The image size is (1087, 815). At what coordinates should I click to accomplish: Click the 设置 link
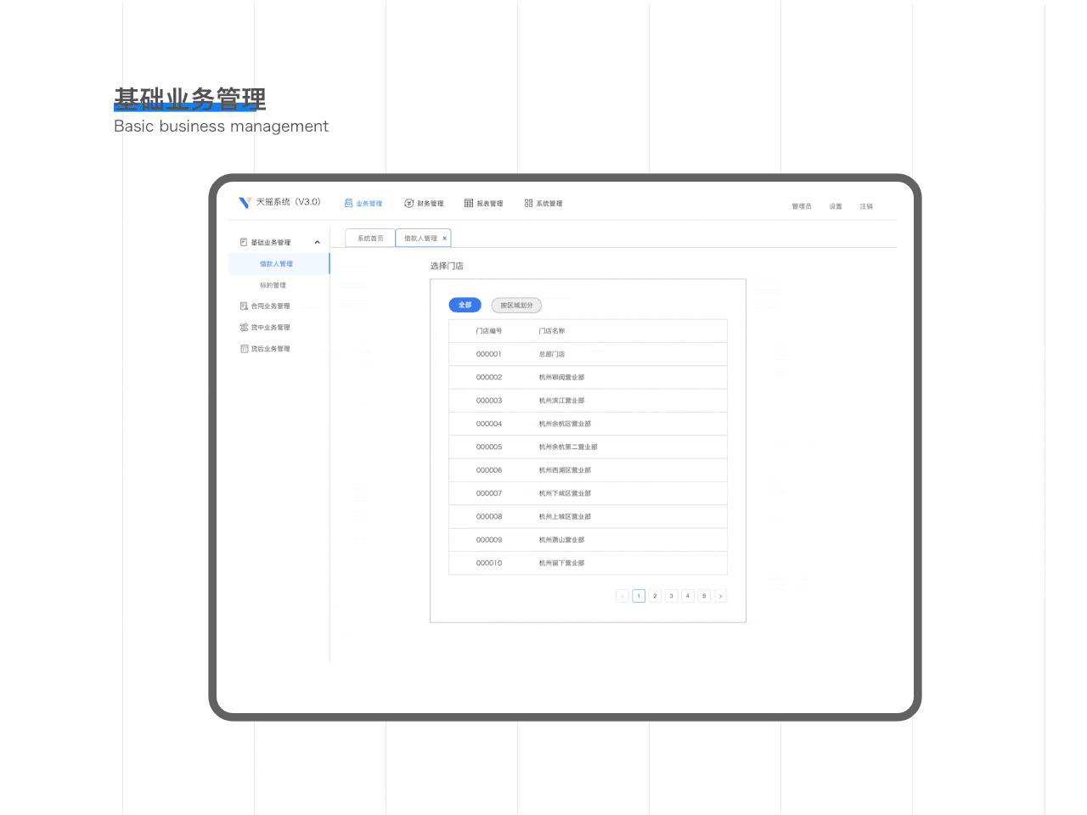point(836,206)
